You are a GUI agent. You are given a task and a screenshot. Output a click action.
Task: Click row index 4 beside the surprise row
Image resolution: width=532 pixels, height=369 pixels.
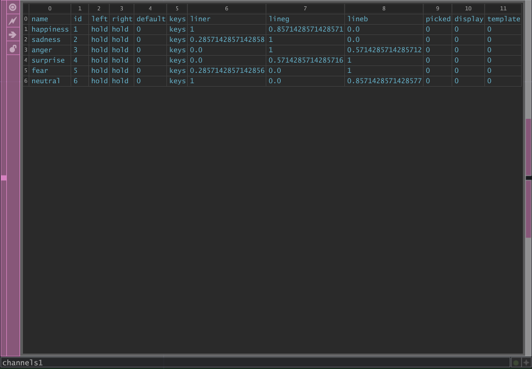point(26,60)
